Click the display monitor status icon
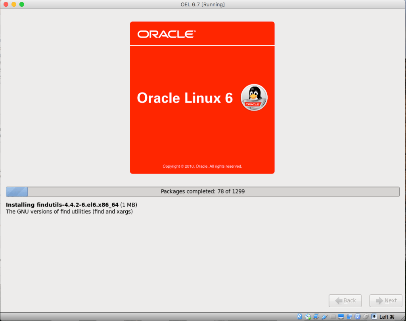This screenshot has height=321, width=406. pyautogui.click(x=341, y=316)
